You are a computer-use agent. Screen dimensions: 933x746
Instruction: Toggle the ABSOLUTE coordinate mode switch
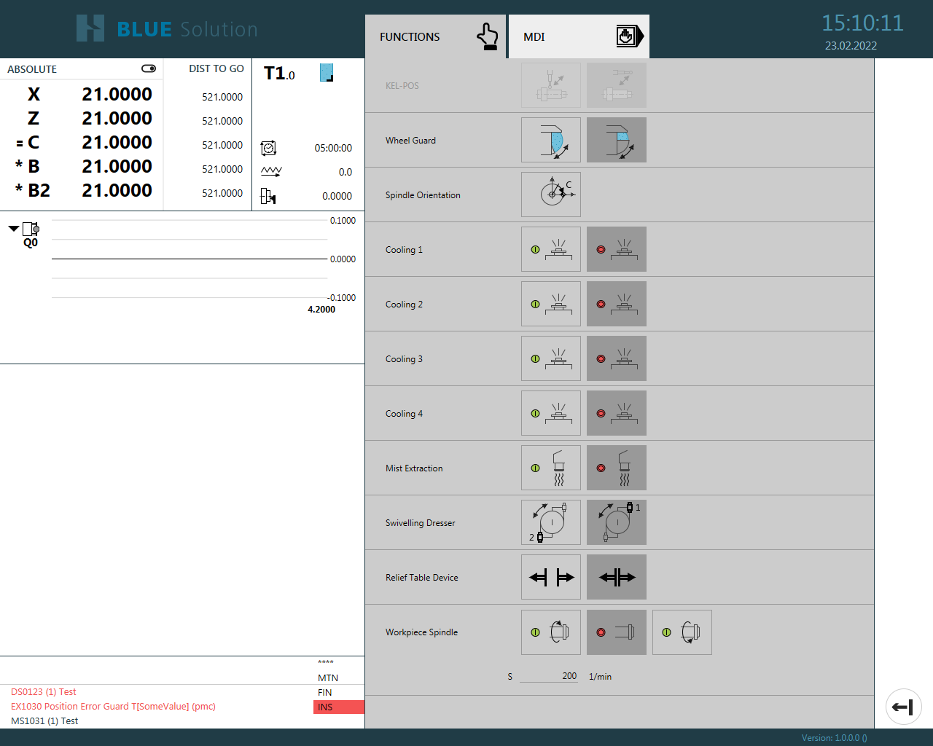[149, 68]
